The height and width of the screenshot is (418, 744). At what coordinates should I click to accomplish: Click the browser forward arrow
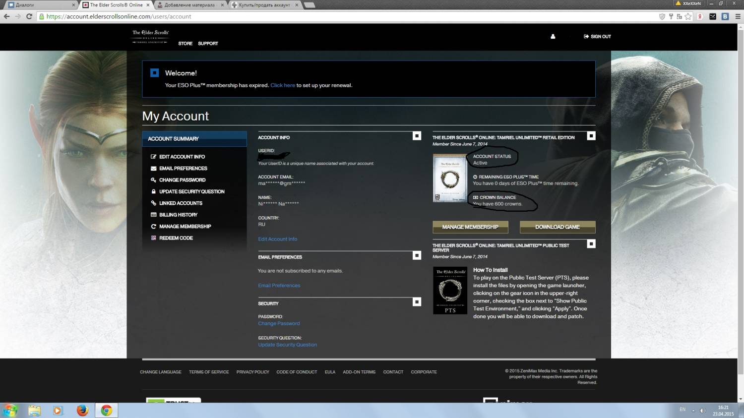18,16
